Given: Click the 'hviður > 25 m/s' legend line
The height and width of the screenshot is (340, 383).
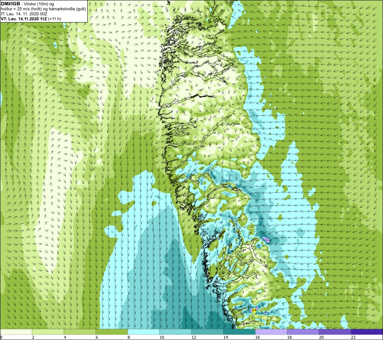Looking at the screenshot, I should tap(43, 9).
